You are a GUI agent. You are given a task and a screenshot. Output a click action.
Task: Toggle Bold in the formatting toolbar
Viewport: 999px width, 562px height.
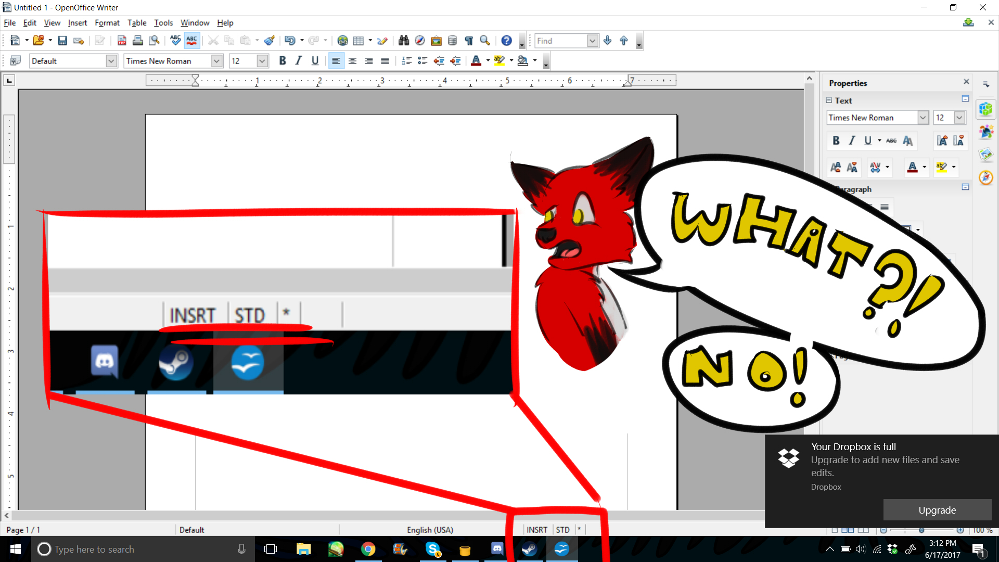tap(283, 61)
